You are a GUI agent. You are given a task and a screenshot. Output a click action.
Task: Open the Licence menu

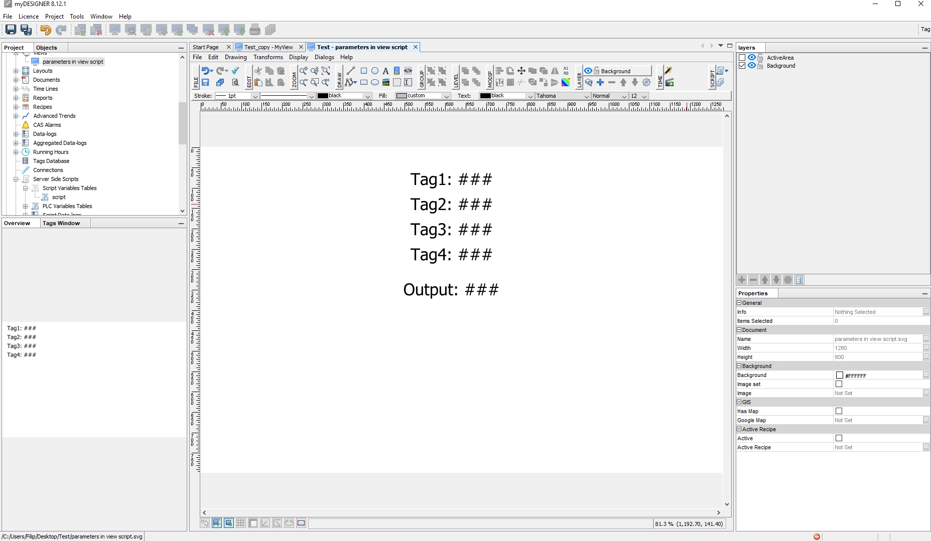pos(29,17)
